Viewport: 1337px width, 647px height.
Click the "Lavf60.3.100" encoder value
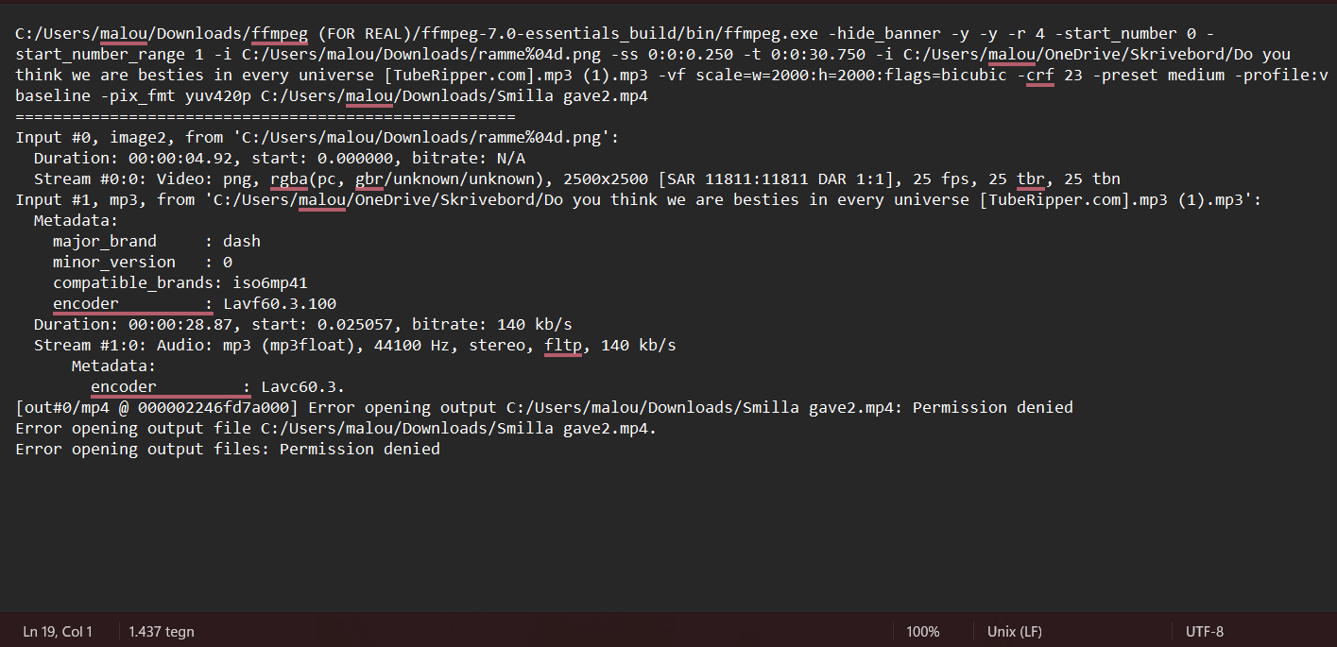pos(280,303)
